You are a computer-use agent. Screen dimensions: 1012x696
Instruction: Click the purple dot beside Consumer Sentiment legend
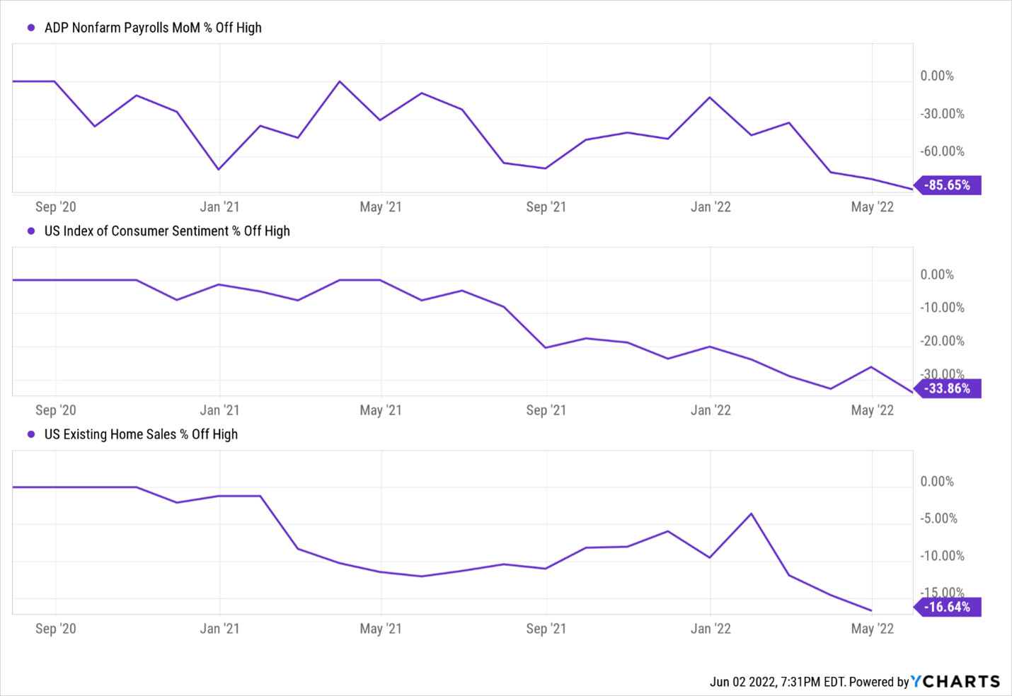(31, 231)
